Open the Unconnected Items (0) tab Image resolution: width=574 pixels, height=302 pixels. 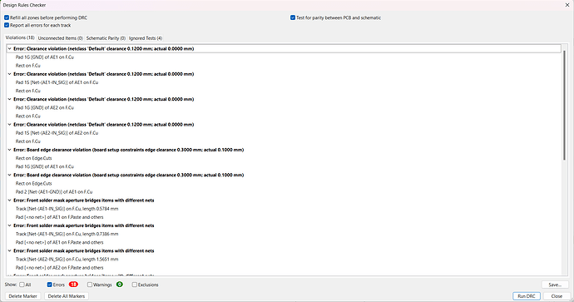[61, 38]
